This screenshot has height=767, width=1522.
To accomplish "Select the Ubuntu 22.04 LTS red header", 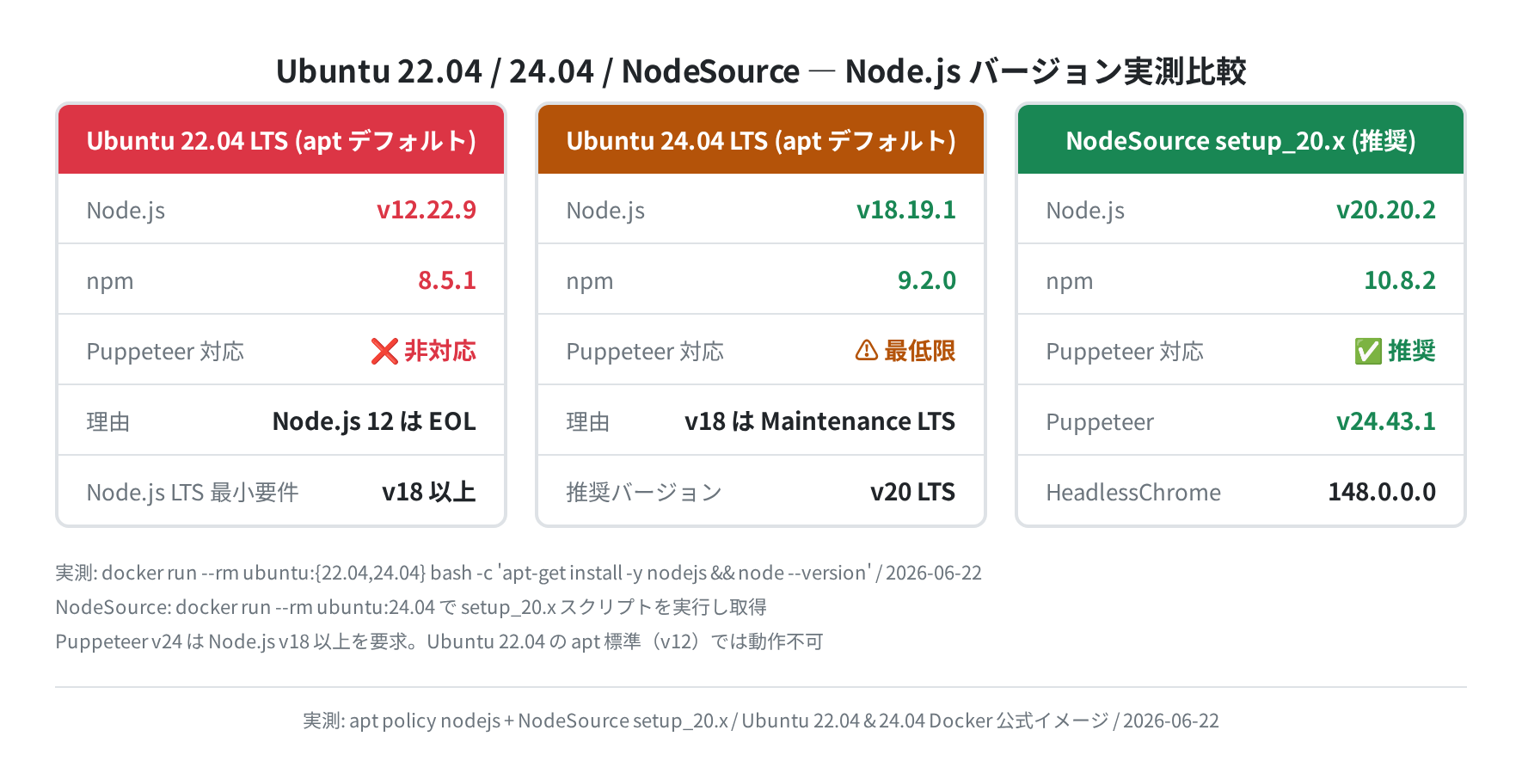I will pos(281,139).
